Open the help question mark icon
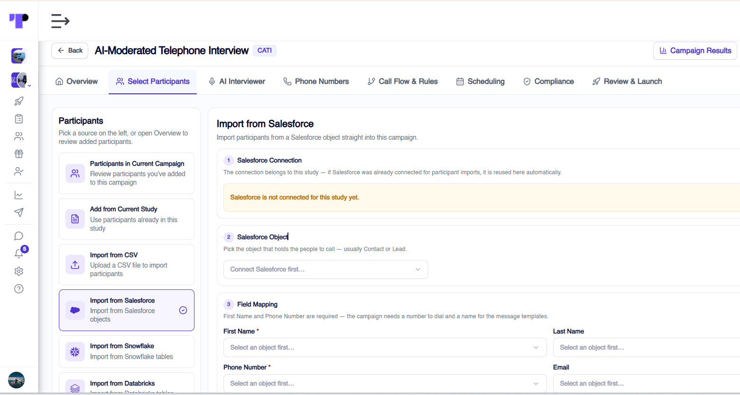This screenshot has height=395, width=740. 19,289
